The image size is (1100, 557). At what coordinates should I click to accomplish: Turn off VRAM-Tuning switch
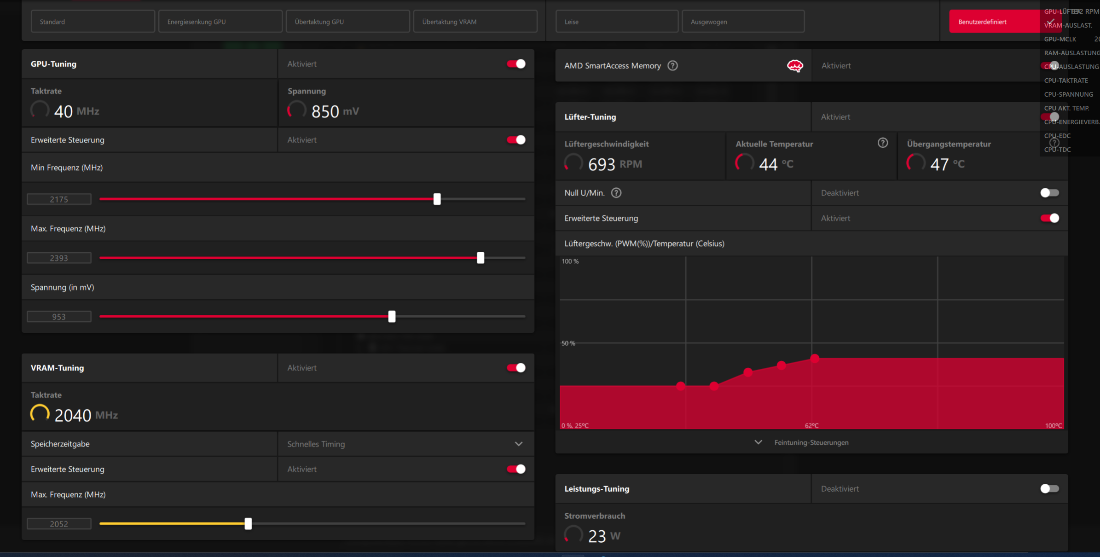(x=516, y=368)
